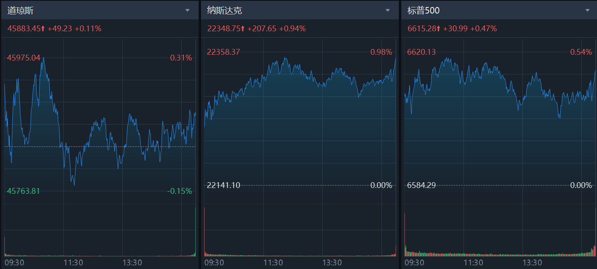This screenshot has height=269, width=597.
Task: Click the 道琼斯 percent change +0.11%
Action: 88,28
